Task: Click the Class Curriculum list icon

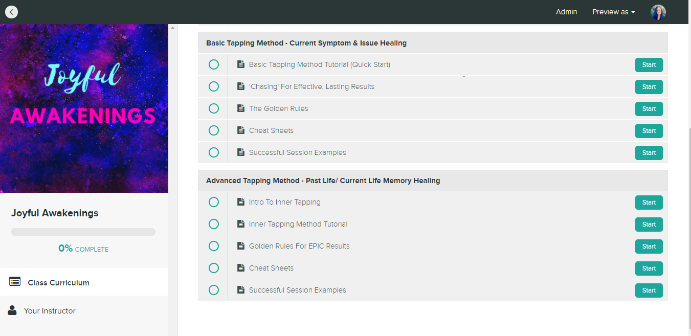Action: click(x=15, y=282)
